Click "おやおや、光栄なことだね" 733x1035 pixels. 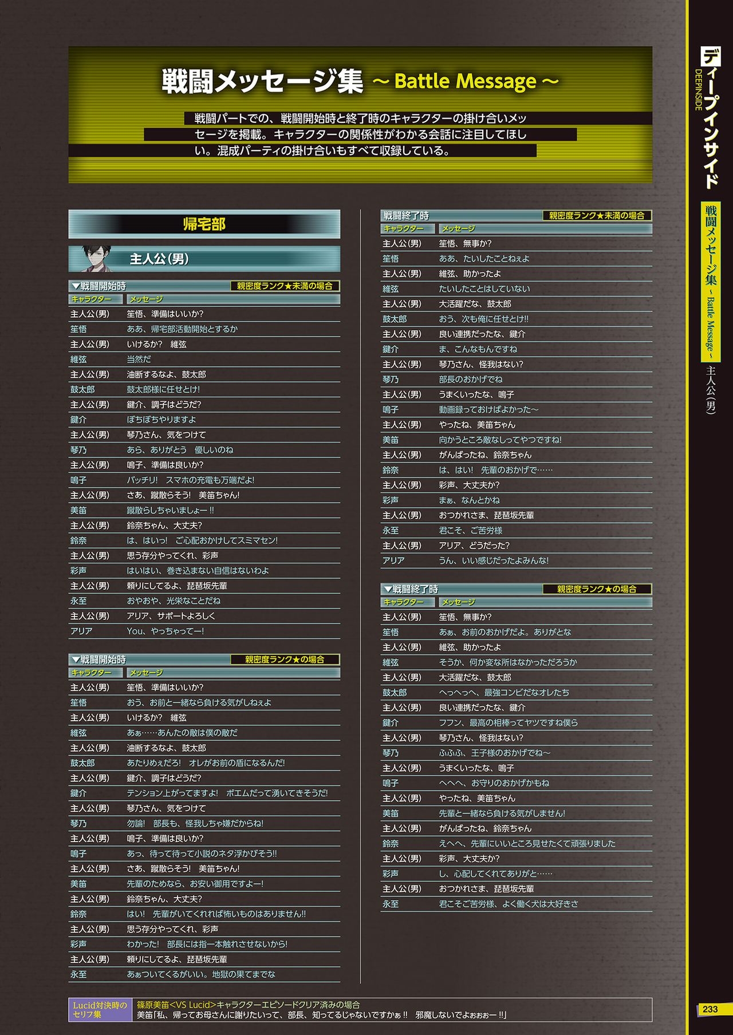(x=174, y=601)
